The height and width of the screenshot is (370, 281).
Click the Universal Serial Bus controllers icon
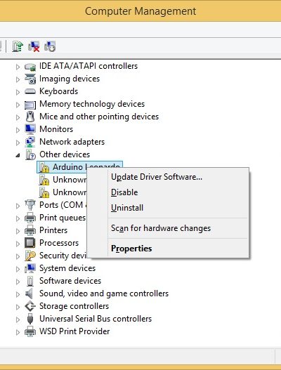tap(30, 319)
